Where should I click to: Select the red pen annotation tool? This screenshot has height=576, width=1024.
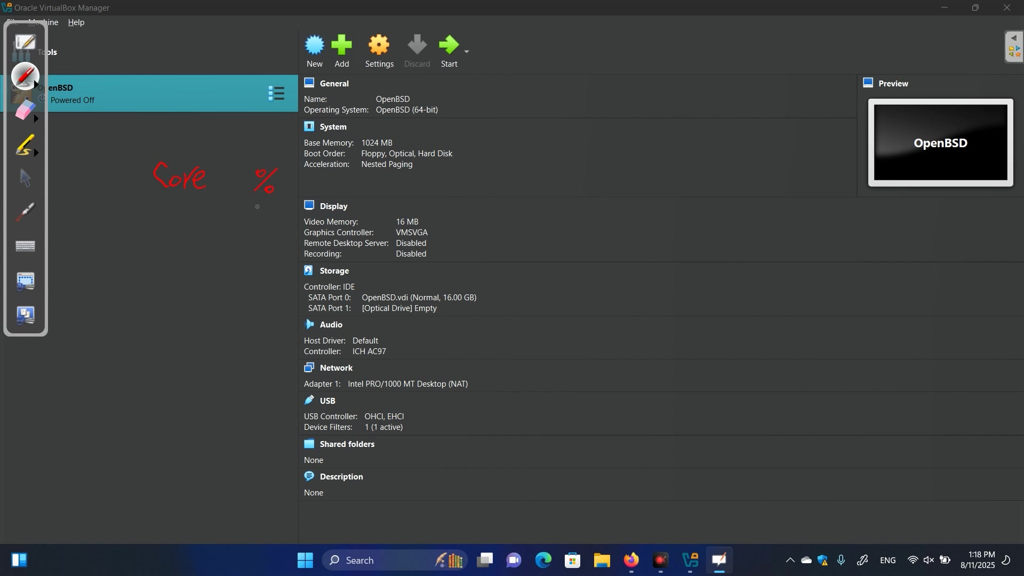25,76
